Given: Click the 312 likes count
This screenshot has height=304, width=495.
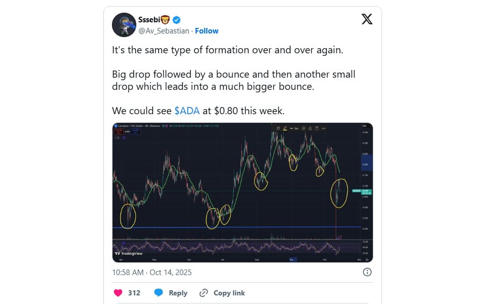Looking at the screenshot, I should pos(134,293).
